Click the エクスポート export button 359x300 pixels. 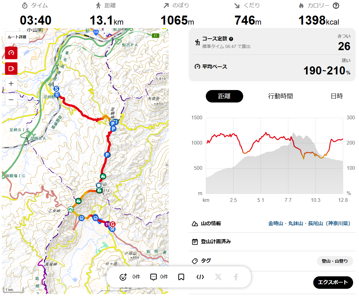(333, 282)
